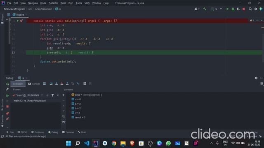
Task: Click Run to Cursor icon
Action: click(x=78, y=83)
